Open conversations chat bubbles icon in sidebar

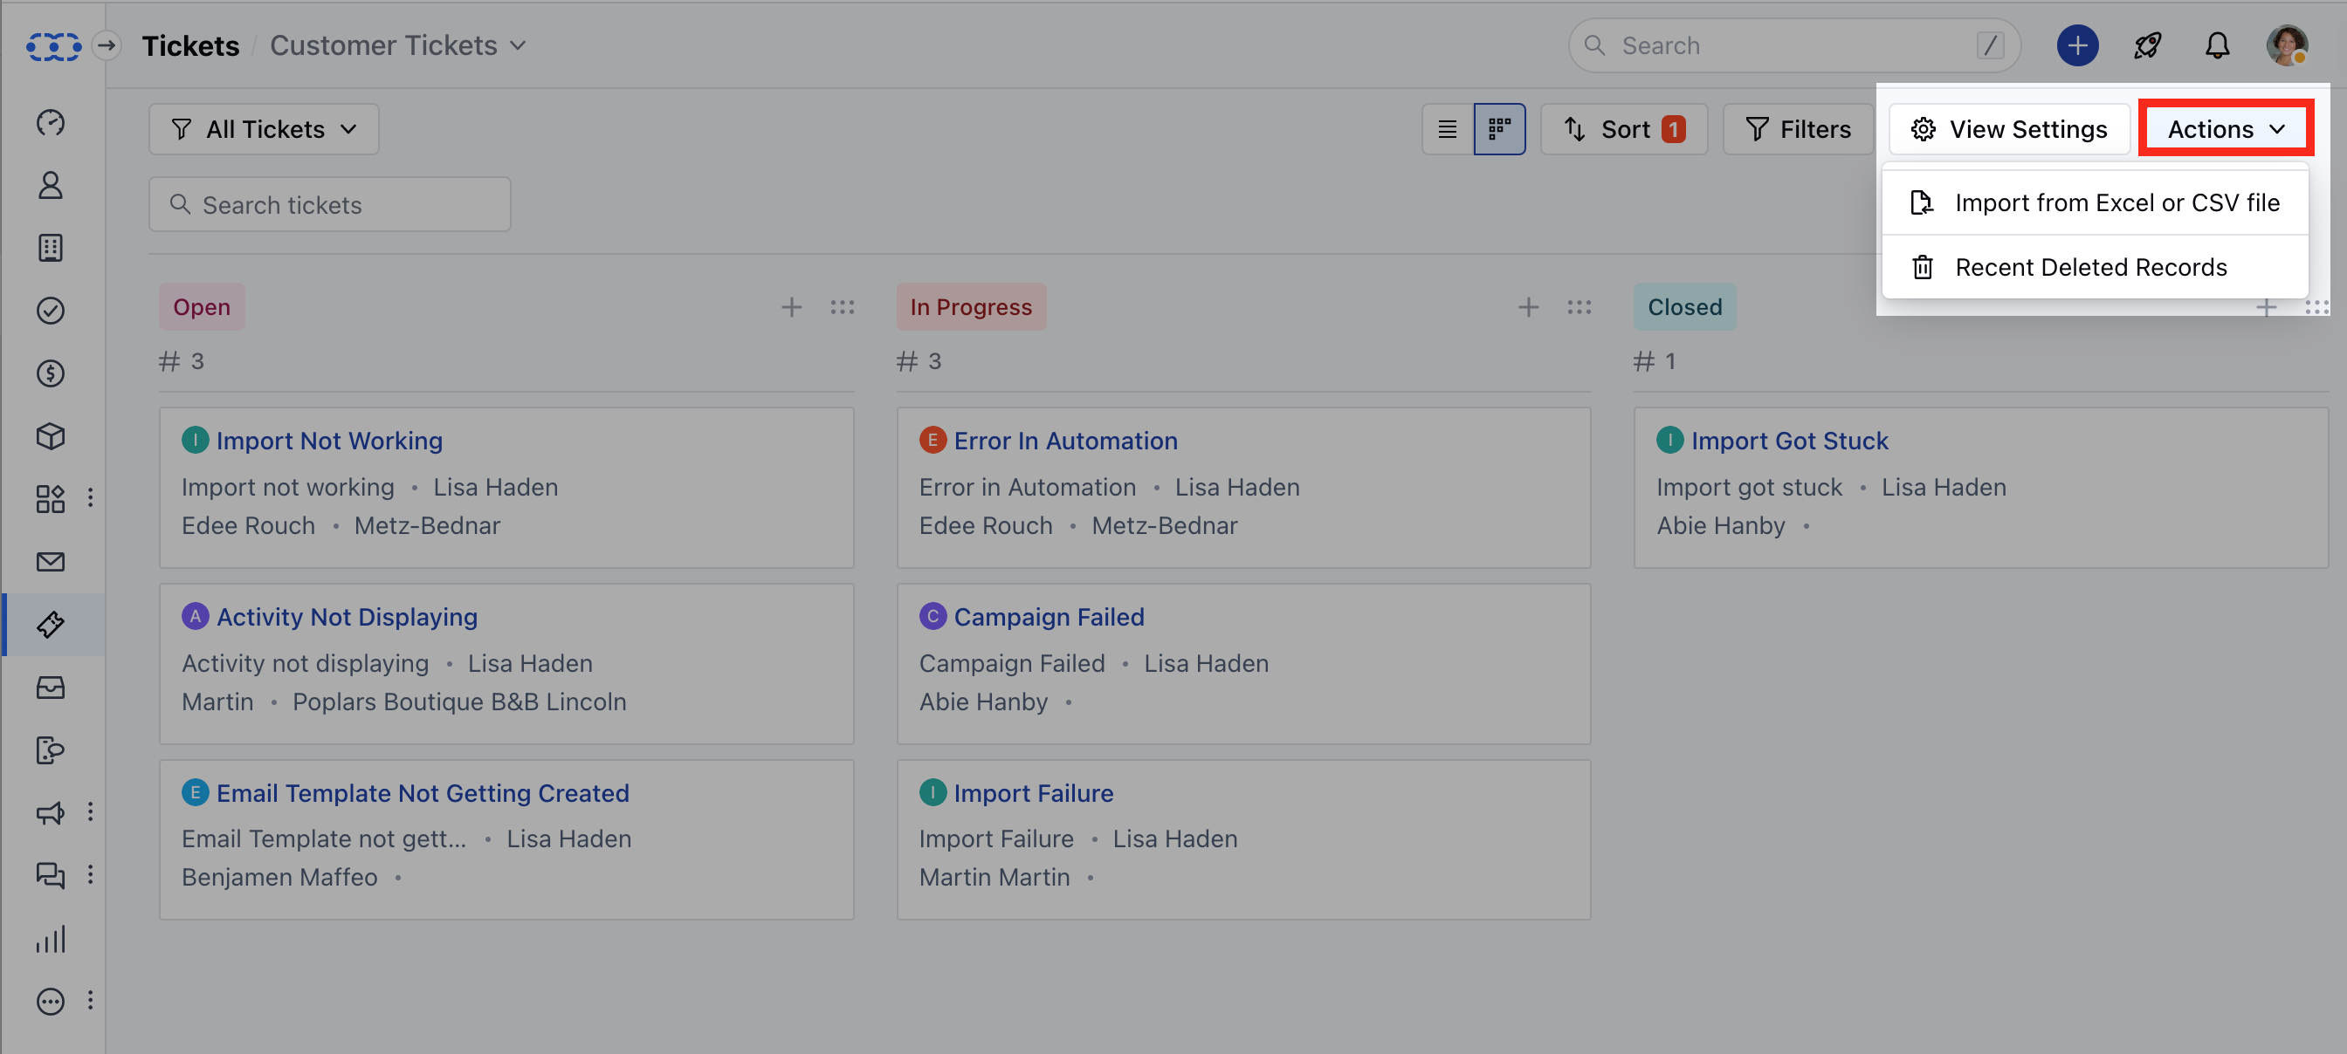coord(50,876)
